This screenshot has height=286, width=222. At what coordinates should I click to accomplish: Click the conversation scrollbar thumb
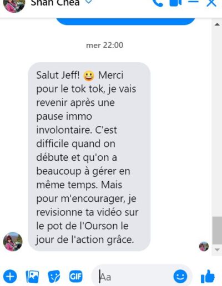[217, 231]
